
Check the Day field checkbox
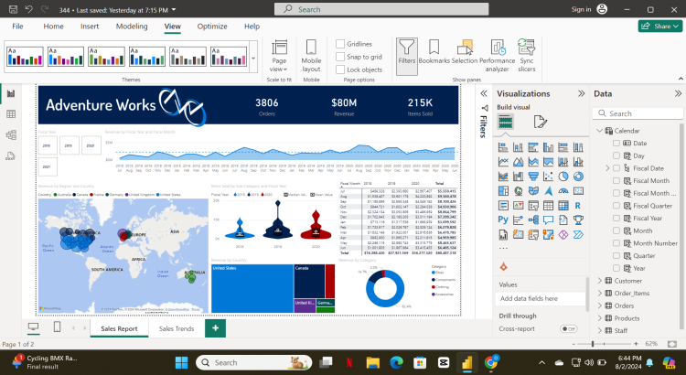[x=616, y=155]
